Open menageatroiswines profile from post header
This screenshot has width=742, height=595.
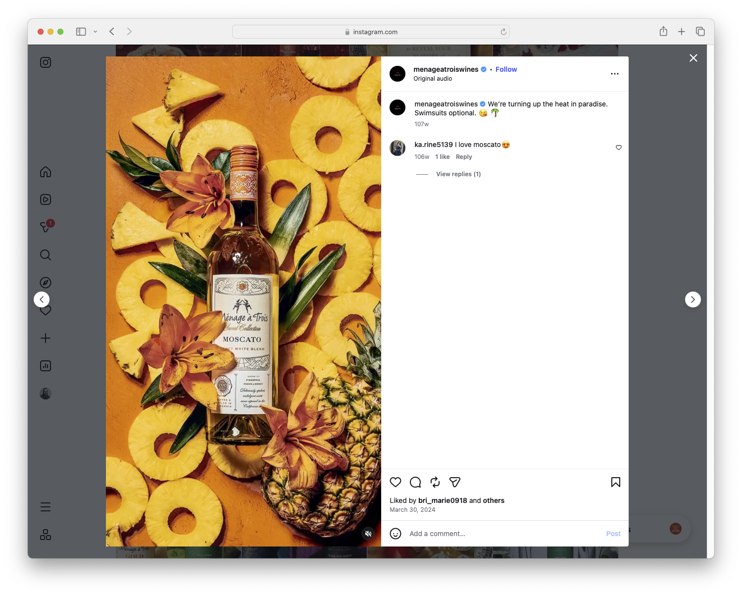446,69
